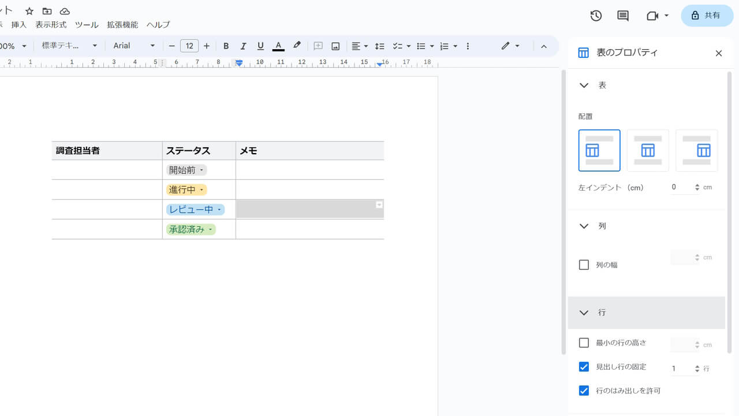Viewport: 739px width, 416px height.
Task: Open the document version history
Action: click(x=596, y=16)
